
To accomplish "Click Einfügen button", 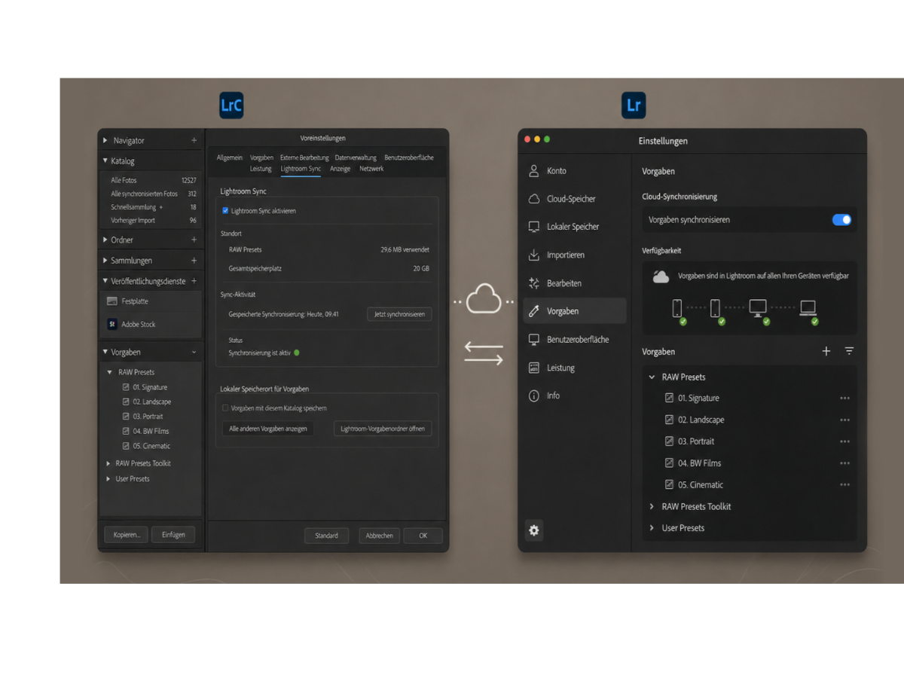I will point(173,535).
